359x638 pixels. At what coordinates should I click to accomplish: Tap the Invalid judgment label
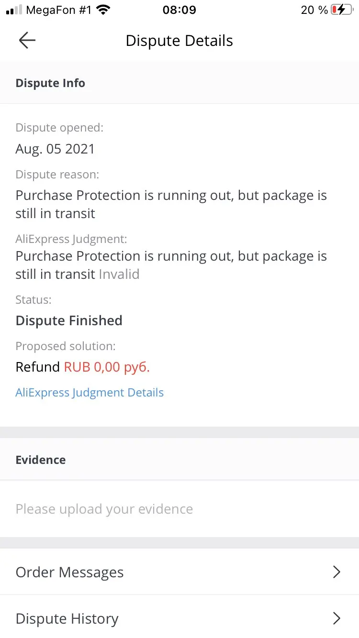coord(119,274)
